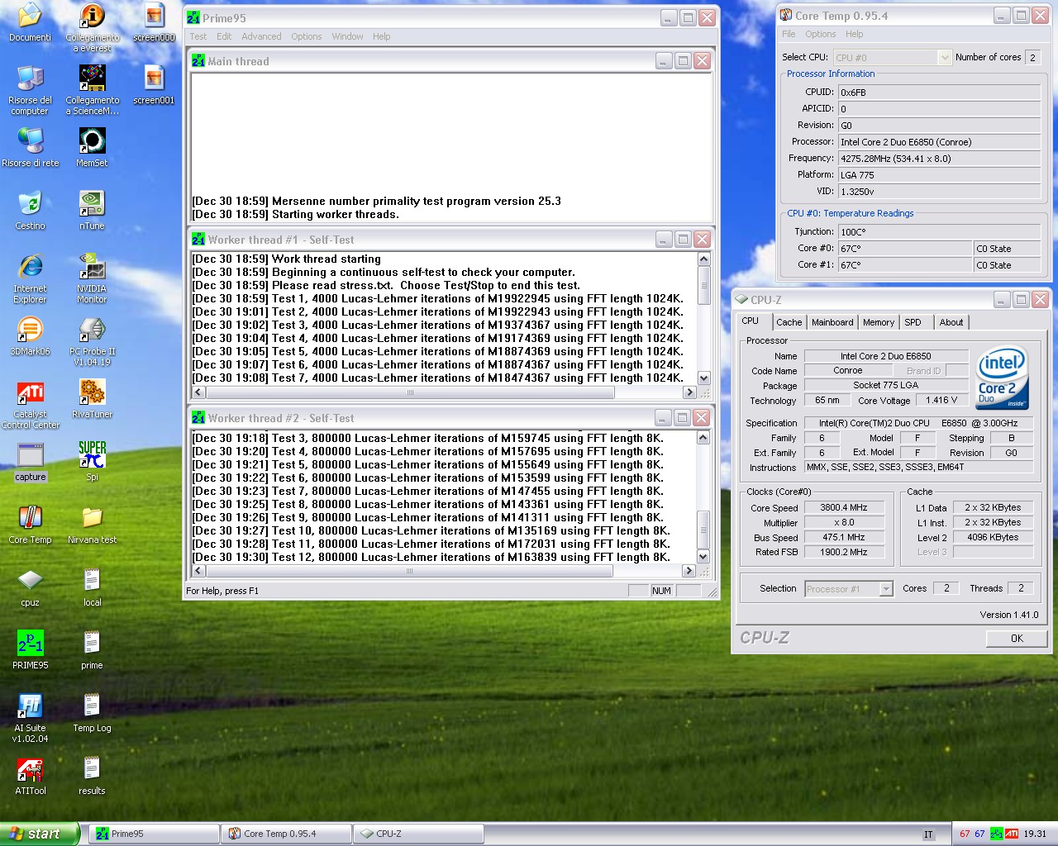Click the OK button in CPU-Z

(x=1017, y=639)
